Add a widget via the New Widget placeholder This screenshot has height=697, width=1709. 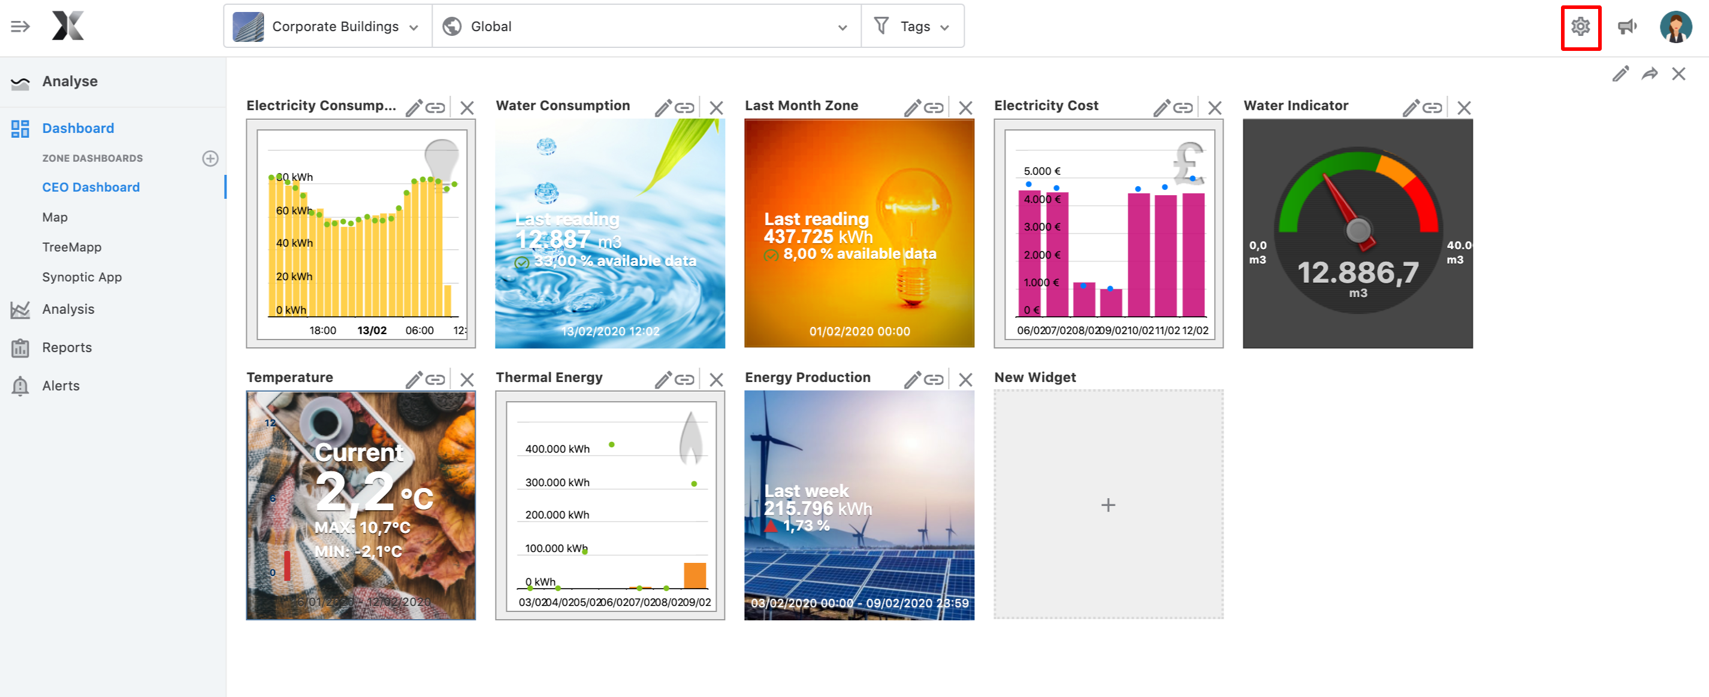[1108, 505]
